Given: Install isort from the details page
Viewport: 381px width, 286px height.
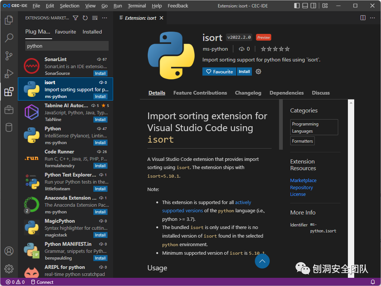Looking at the screenshot, I should (x=244, y=71).
